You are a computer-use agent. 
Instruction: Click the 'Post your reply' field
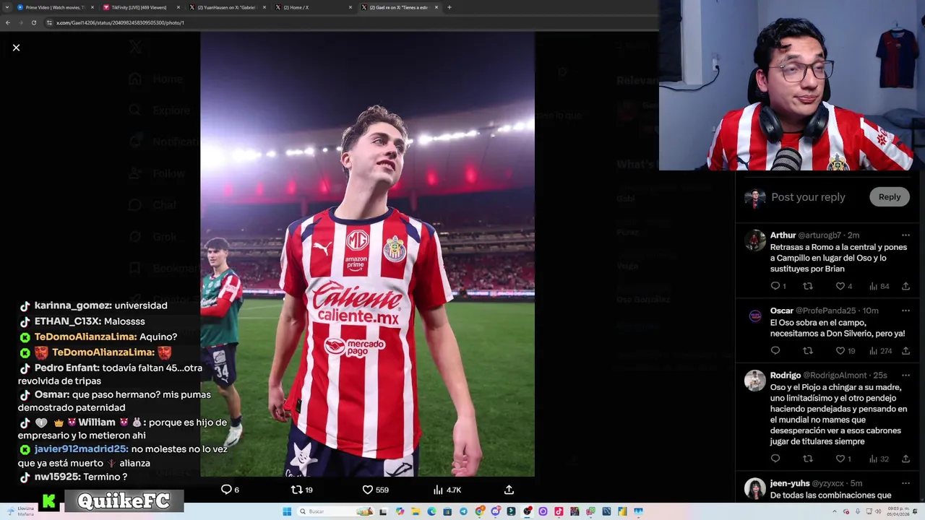808,196
